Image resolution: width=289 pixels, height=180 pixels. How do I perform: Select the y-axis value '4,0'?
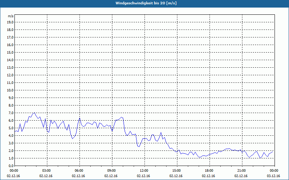pyautogui.click(x=11, y=136)
